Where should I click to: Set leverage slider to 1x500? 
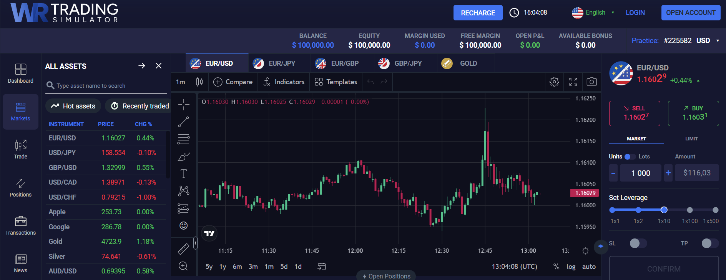[715, 210]
